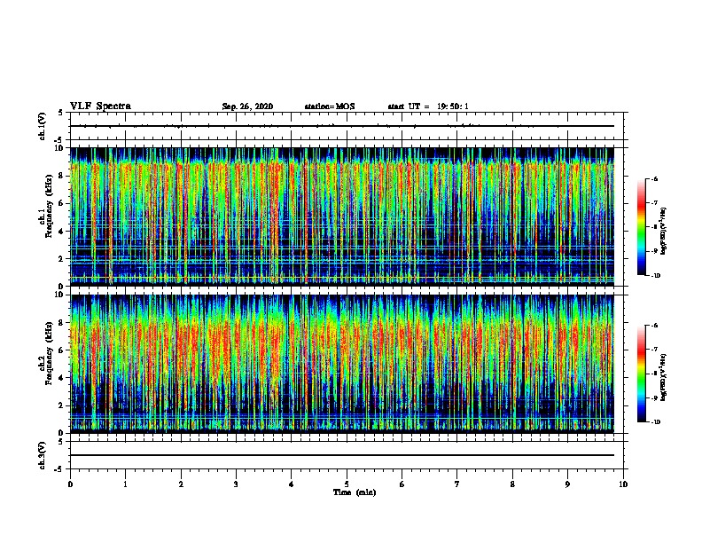Click the 'Time (min)' x-axis label
Screen dimensions: 702x543
click(x=355, y=492)
